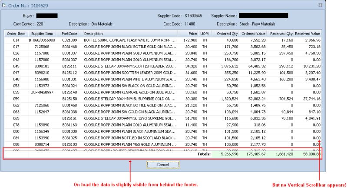Select order item 014 row

[163, 40]
